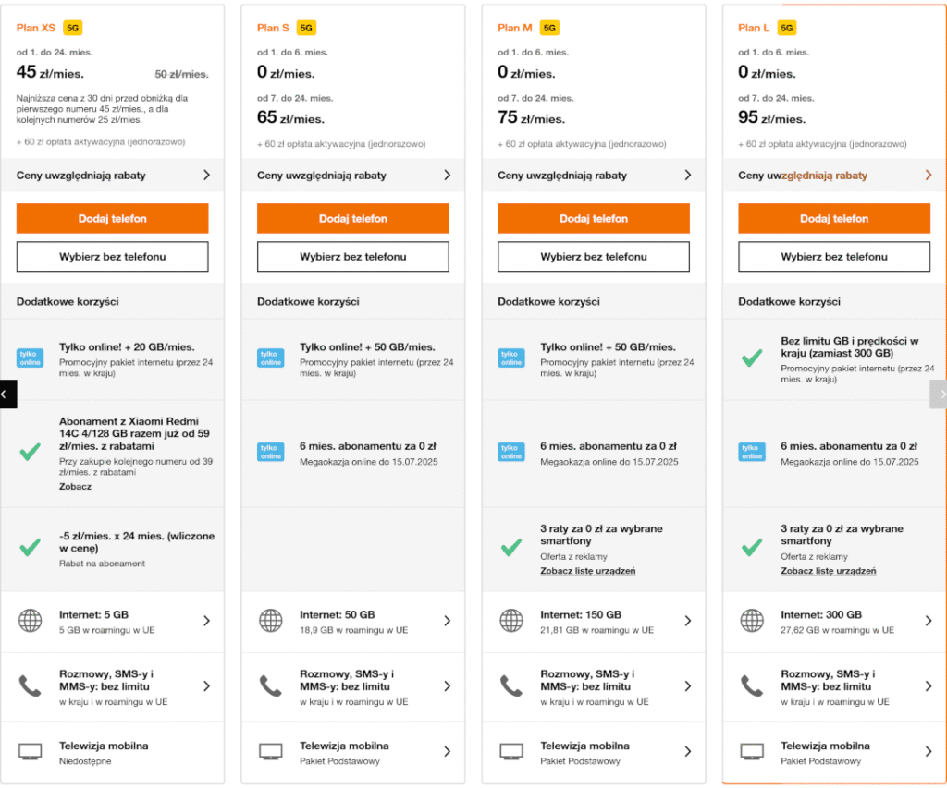Click the globe icon for Internet 300 GB

752,621
